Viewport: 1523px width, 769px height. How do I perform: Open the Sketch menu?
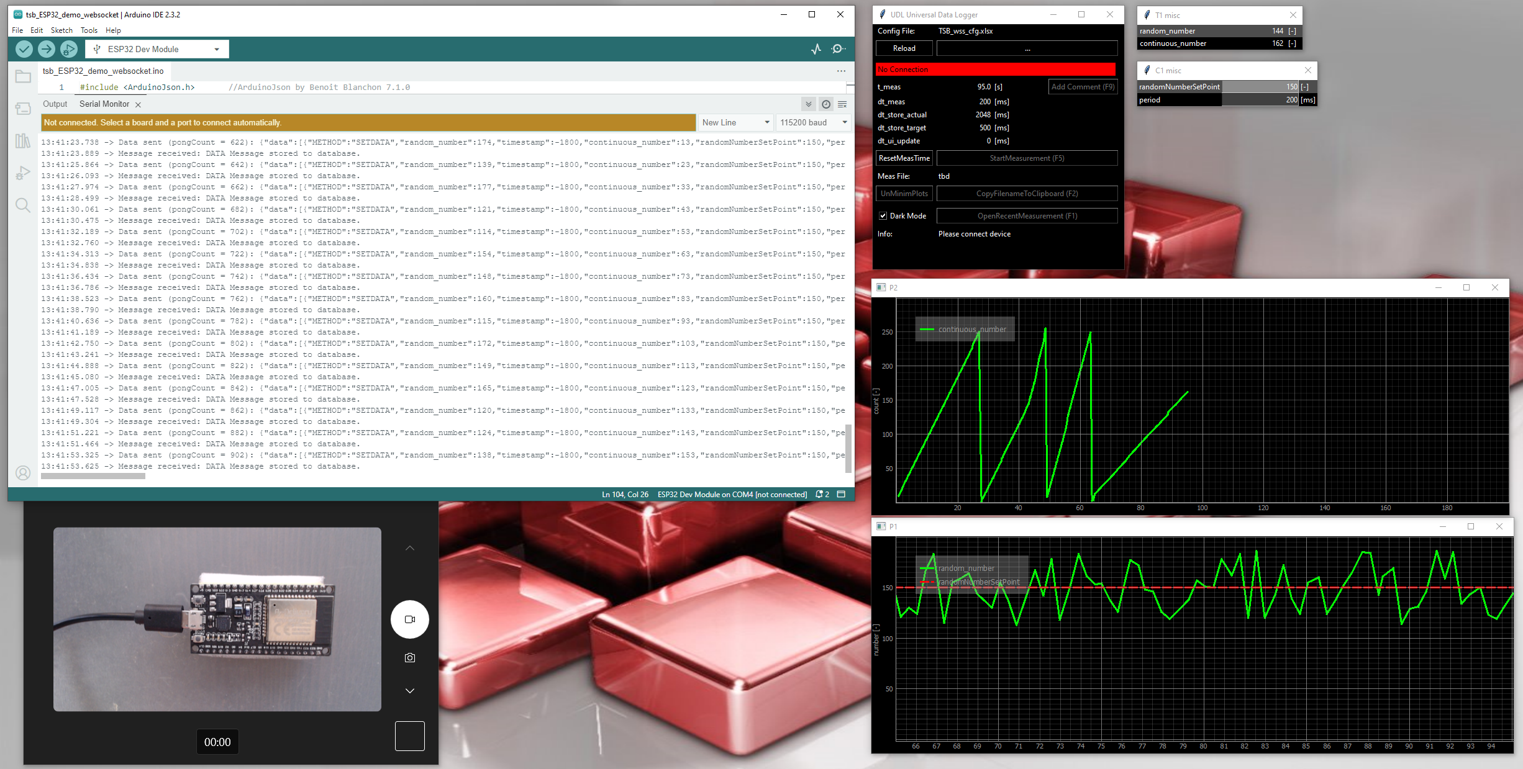(x=61, y=30)
